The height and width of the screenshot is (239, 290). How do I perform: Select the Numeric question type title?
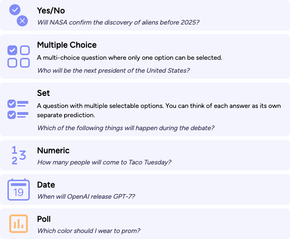pos(53,151)
